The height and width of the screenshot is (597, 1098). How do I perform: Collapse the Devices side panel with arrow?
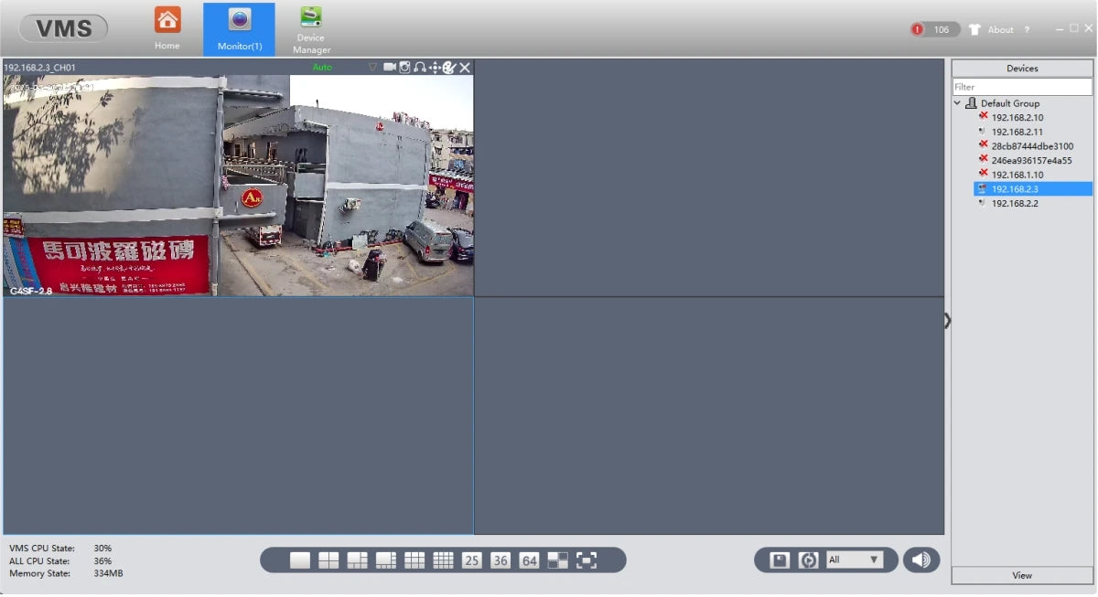coord(947,320)
